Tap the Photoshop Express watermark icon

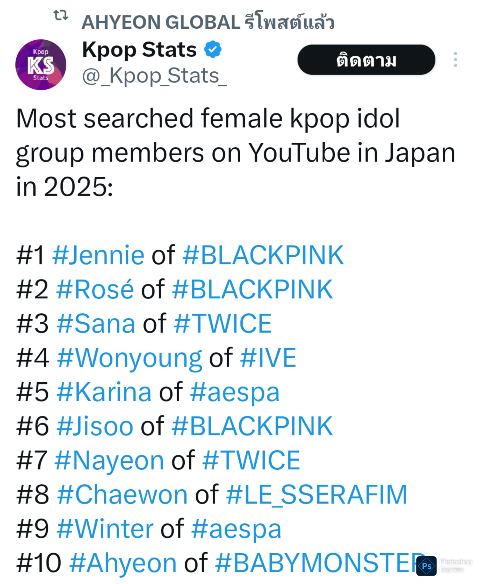tap(426, 566)
